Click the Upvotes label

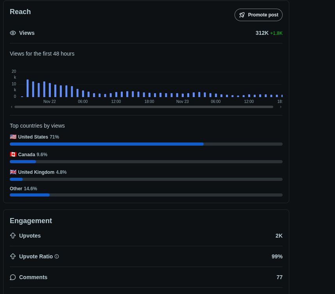point(30,236)
